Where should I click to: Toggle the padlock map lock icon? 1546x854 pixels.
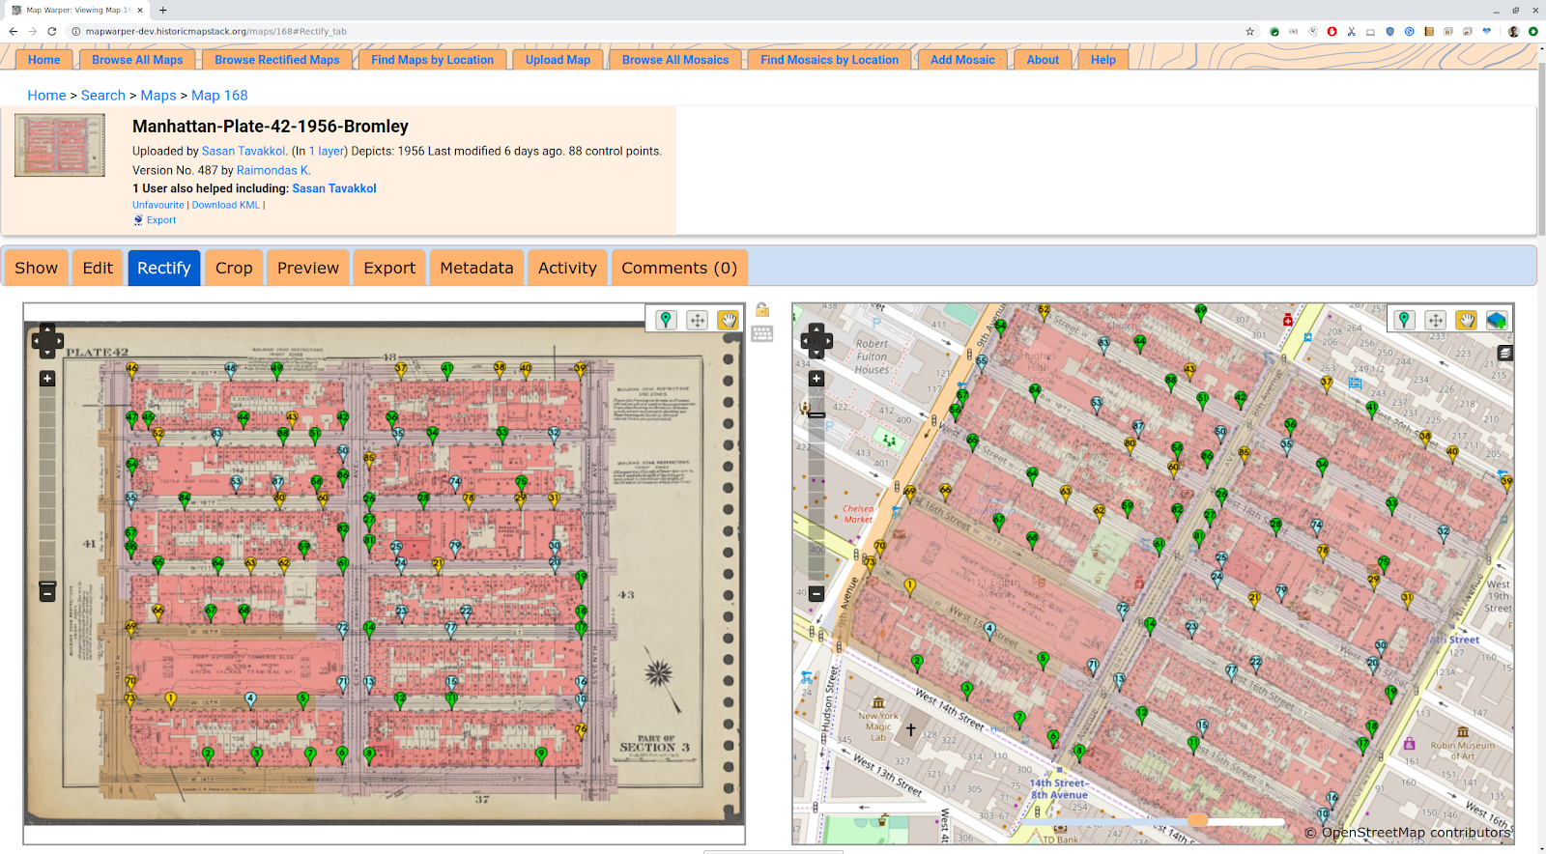pyautogui.click(x=762, y=310)
